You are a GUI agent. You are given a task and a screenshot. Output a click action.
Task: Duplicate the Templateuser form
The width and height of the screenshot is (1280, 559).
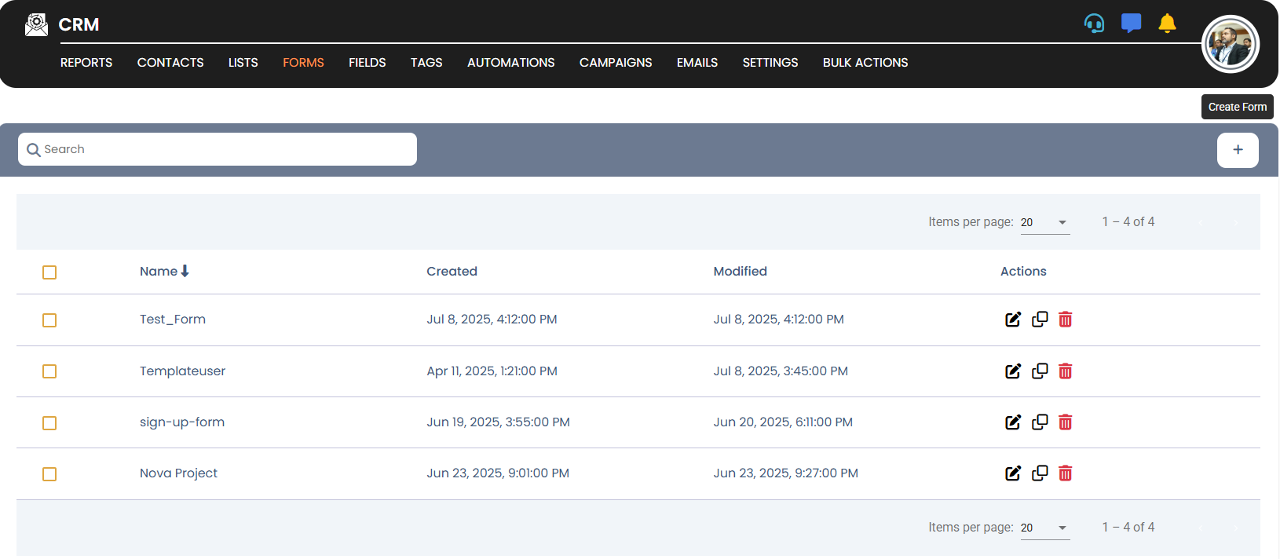[x=1040, y=371]
